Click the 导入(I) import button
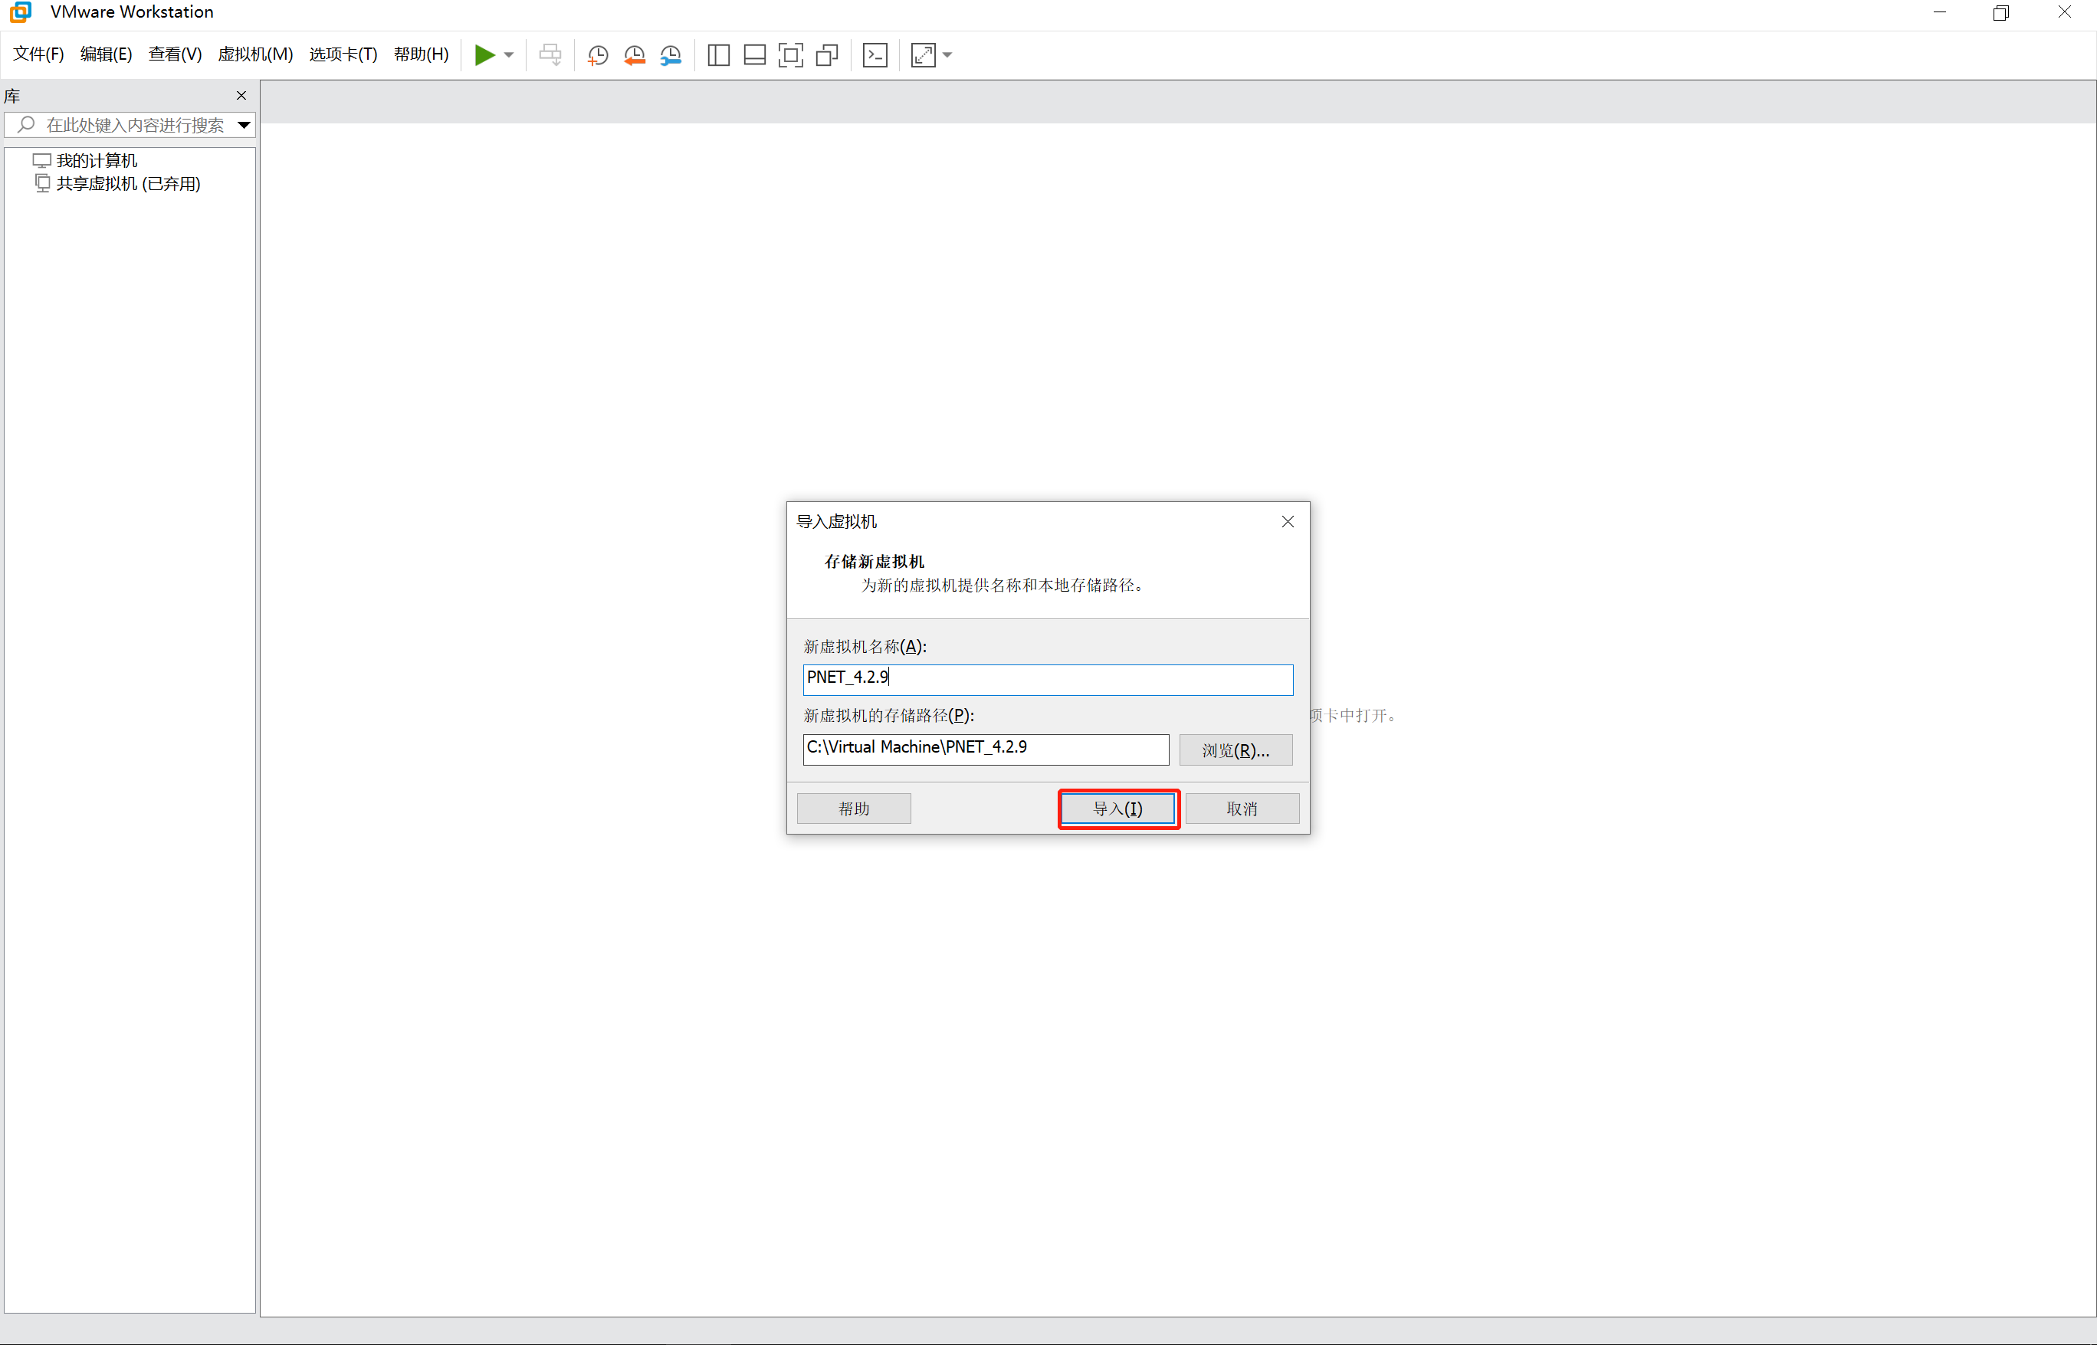 [x=1118, y=809]
